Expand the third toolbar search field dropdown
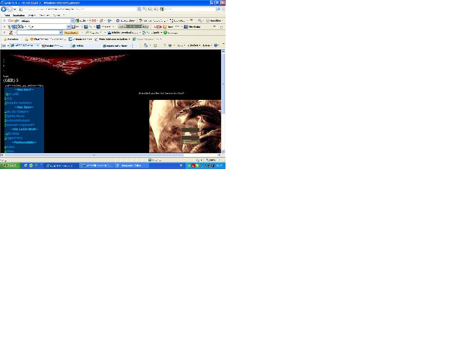Screen dimensions: 451x338 click(61, 33)
